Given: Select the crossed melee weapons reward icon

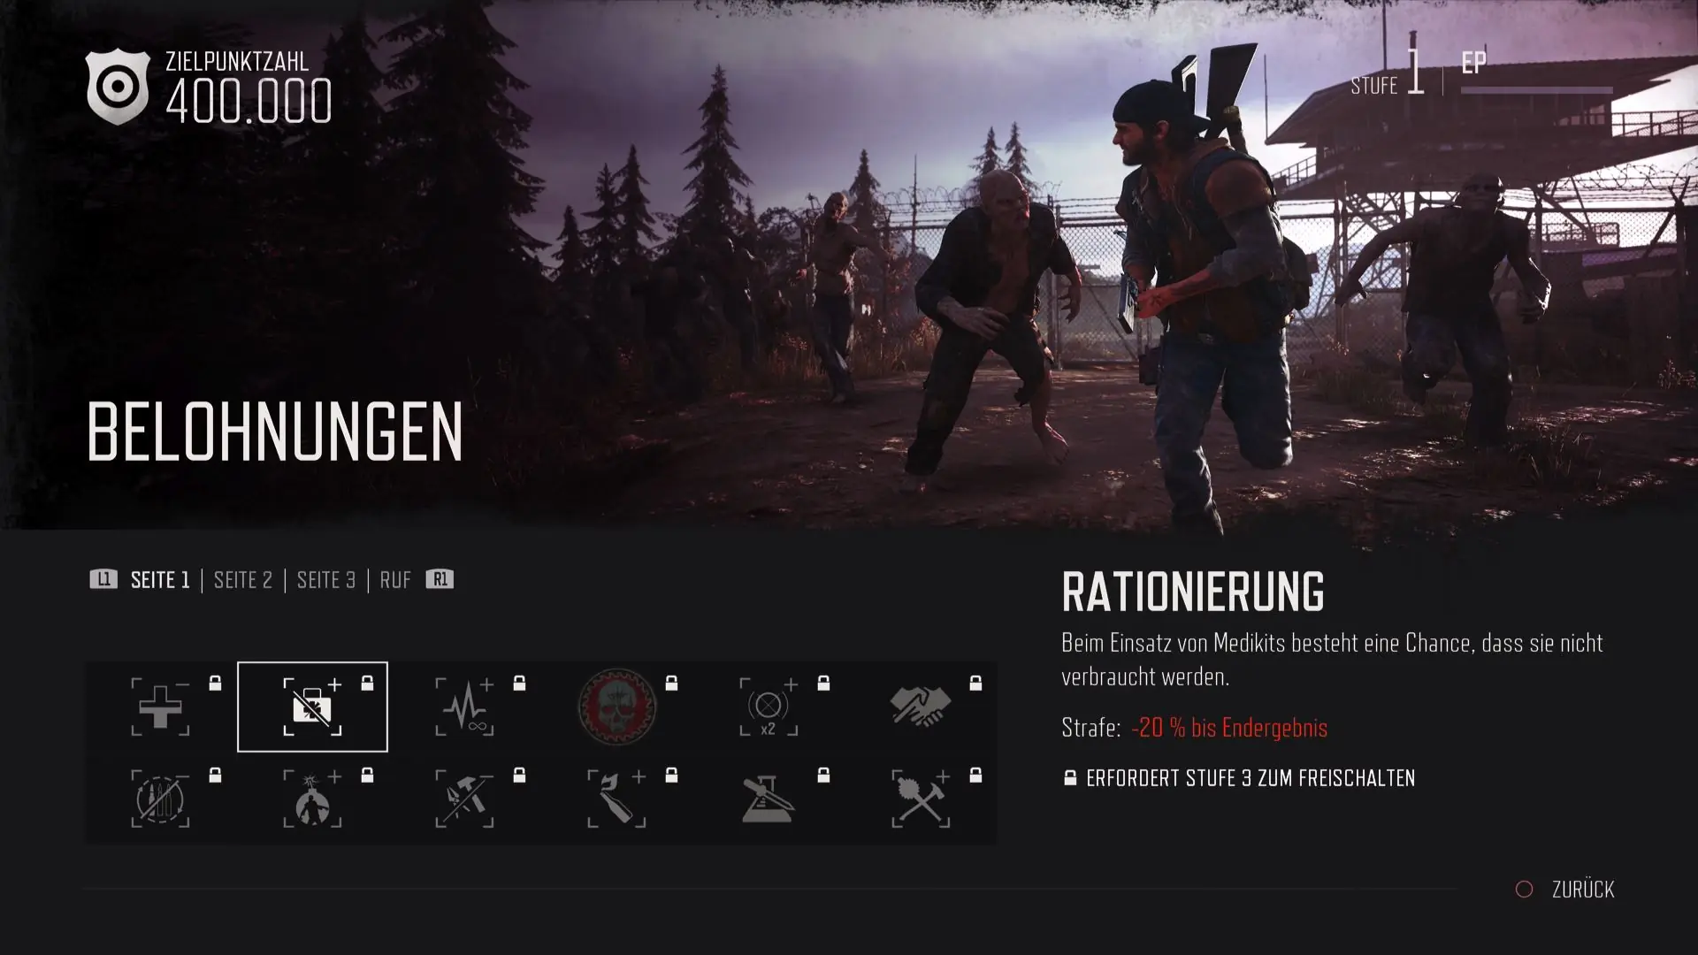Looking at the screenshot, I should (921, 798).
